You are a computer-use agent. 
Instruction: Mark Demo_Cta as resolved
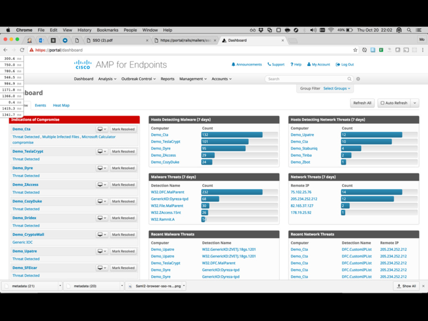point(123,129)
